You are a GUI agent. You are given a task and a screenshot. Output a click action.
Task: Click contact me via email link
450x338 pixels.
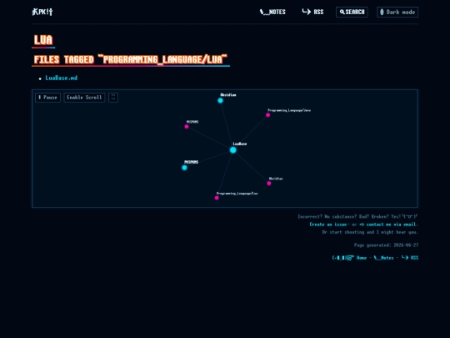point(388,224)
